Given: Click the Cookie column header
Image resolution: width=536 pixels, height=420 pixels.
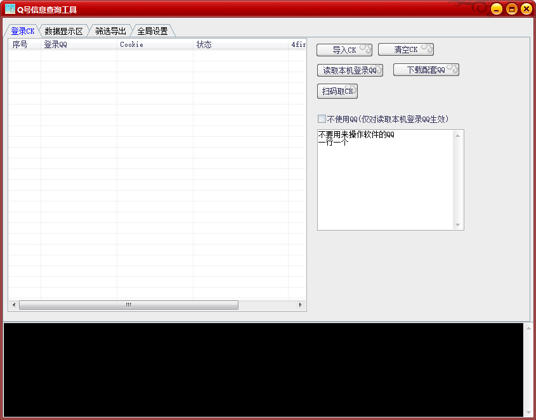Looking at the screenshot, I should [x=155, y=44].
